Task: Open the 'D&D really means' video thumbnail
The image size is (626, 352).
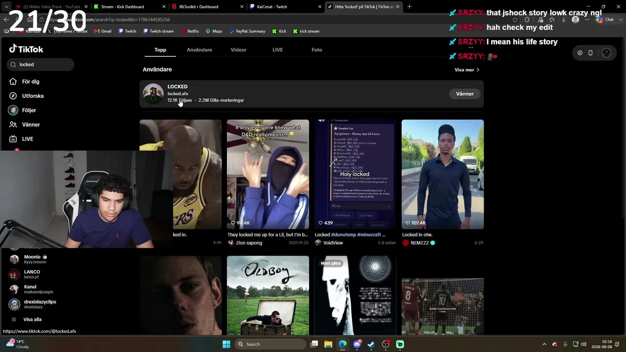Action: click(268, 175)
